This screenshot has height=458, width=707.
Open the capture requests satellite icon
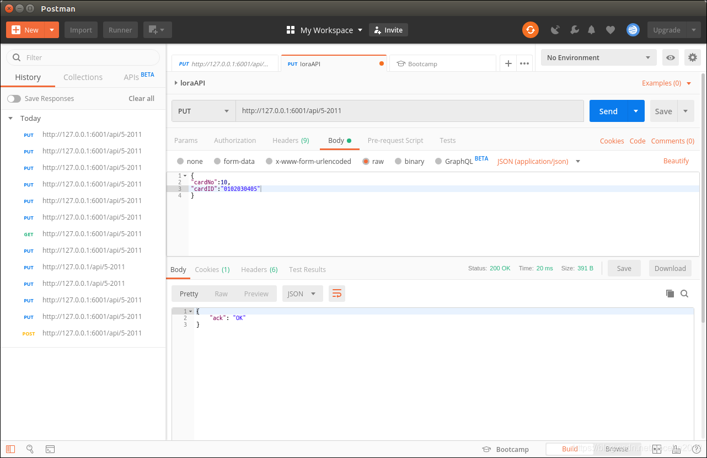pyautogui.click(x=555, y=30)
